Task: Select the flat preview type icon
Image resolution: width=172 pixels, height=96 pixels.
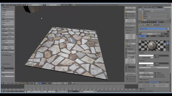Action: pos(168,42)
